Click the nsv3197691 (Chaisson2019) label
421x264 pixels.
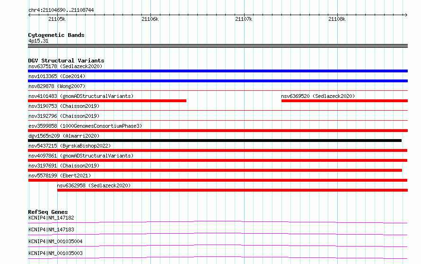[x=64, y=166]
